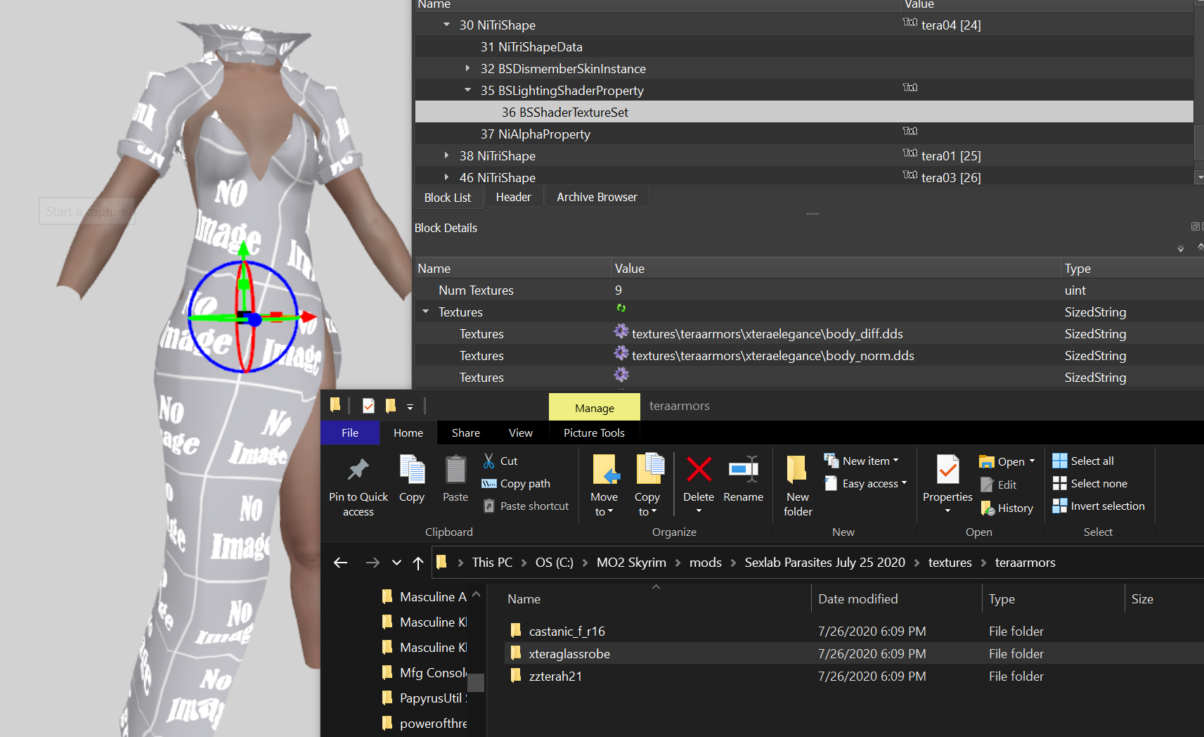
Task: Choose Paste shortcut in the ribbon
Action: 526,506
